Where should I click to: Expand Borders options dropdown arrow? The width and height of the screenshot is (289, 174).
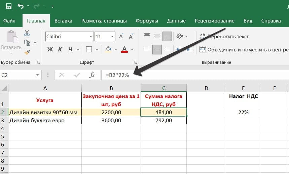pyautogui.click(x=97, y=49)
